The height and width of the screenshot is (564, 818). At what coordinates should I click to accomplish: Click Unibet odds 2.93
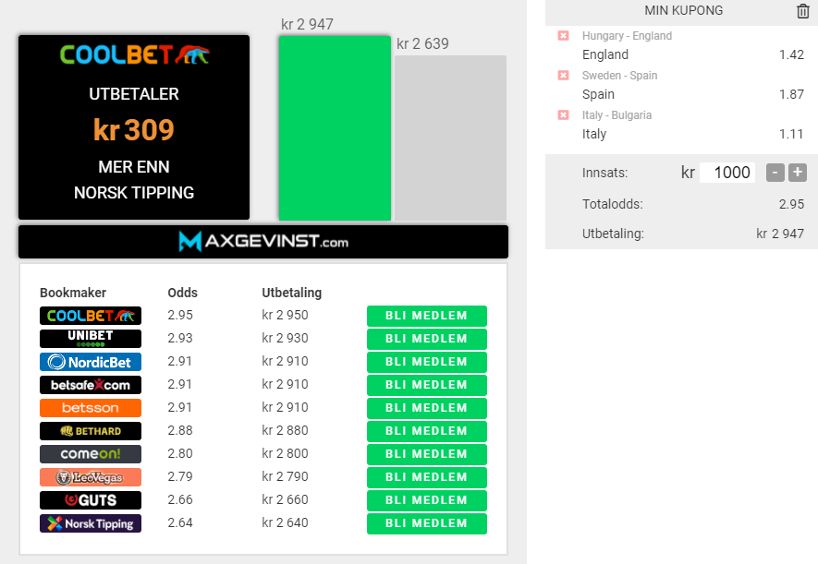[x=180, y=339]
